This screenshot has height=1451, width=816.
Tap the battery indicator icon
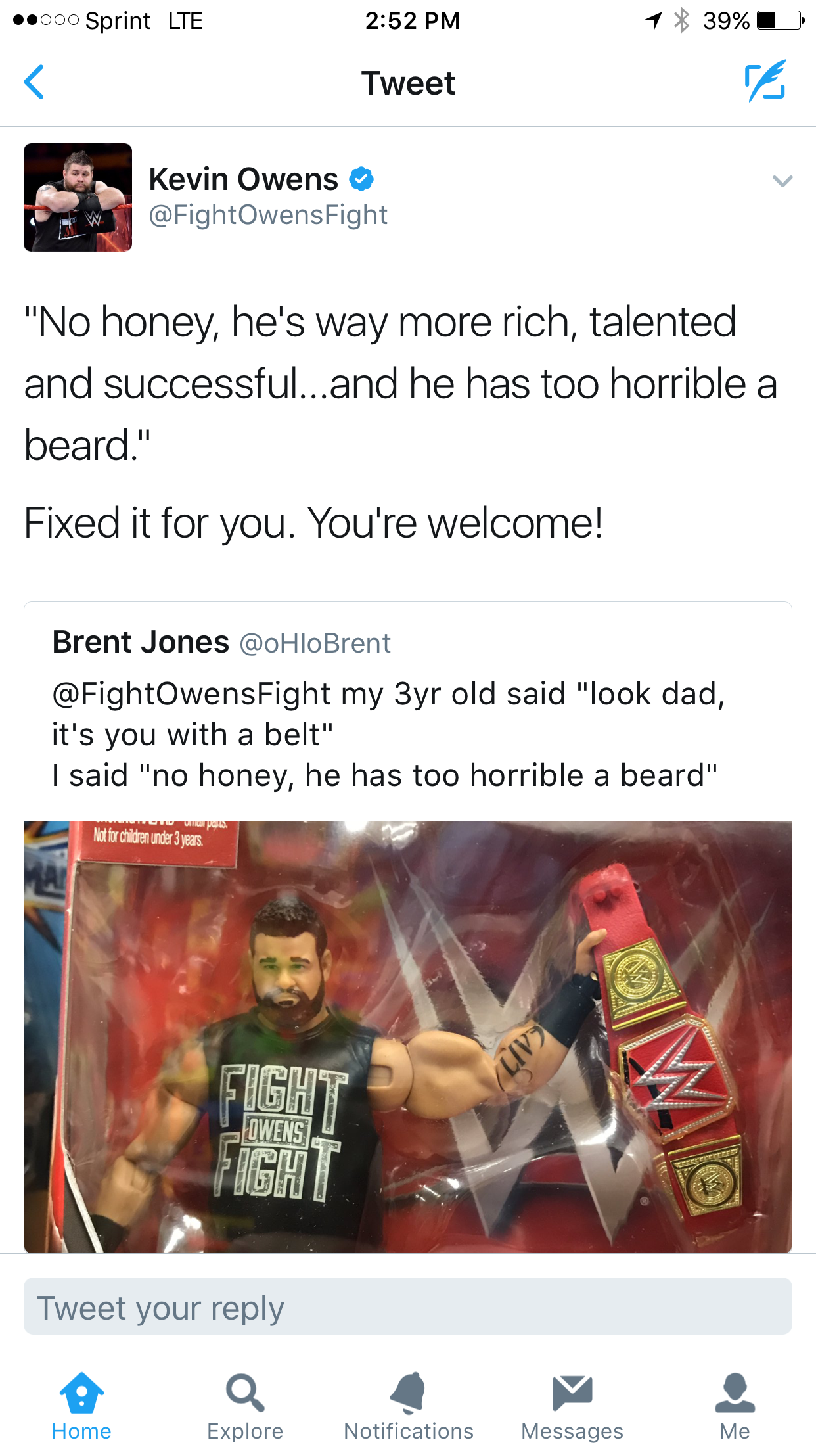[781, 20]
